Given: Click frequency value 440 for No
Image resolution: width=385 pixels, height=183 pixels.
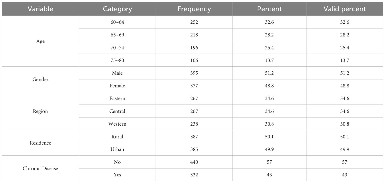Looking at the screenshot, I should coord(194,162).
